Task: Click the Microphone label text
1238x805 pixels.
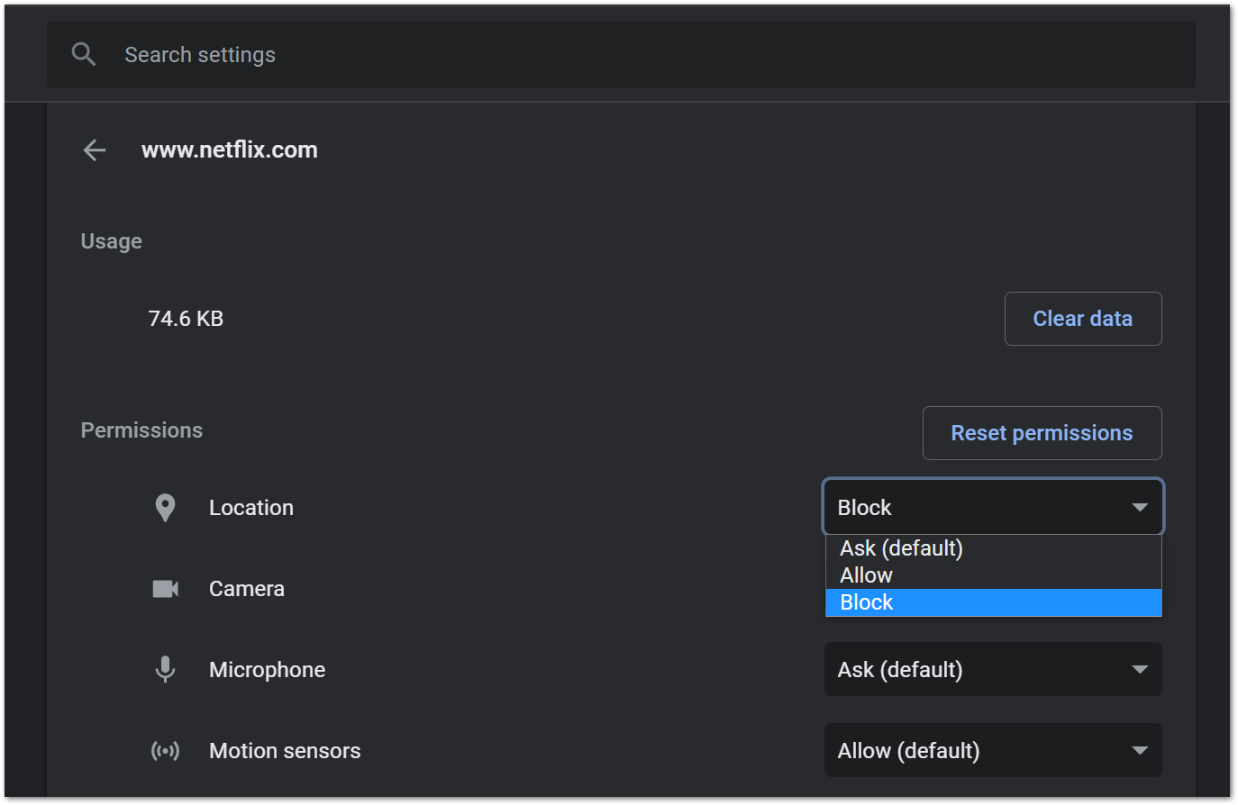Action: 268,670
